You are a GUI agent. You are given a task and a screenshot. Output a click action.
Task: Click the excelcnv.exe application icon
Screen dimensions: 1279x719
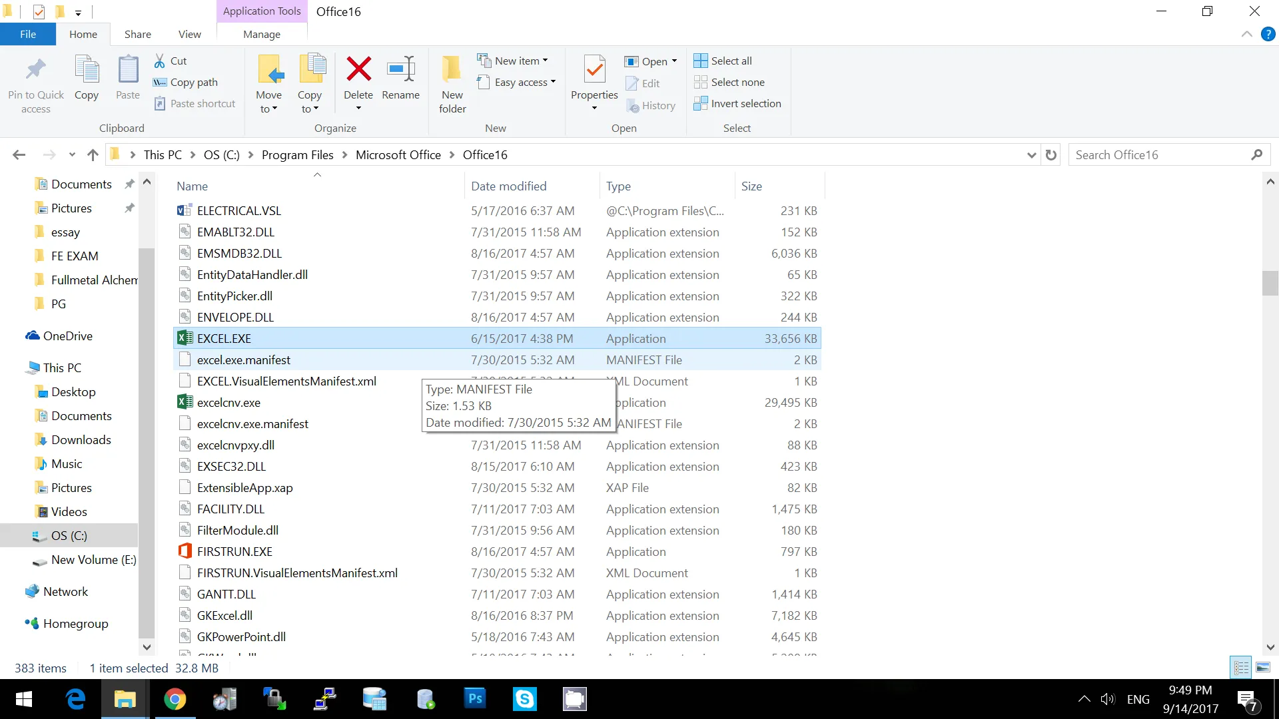(x=185, y=402)
